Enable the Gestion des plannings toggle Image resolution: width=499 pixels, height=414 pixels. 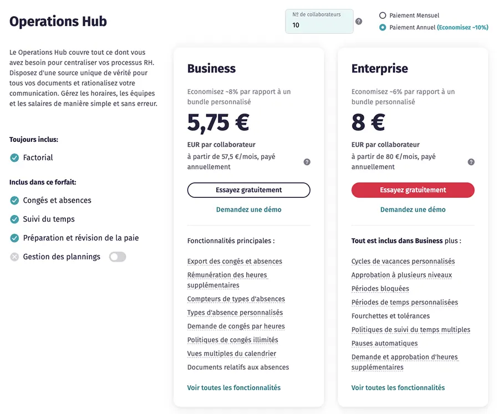[118, 257]
